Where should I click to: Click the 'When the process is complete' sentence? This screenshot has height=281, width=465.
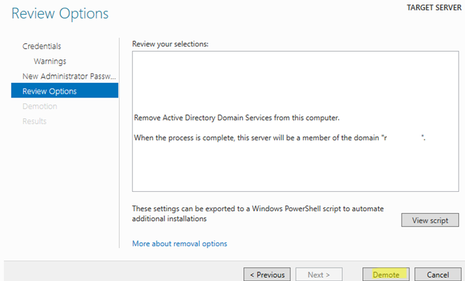point(279,138)
